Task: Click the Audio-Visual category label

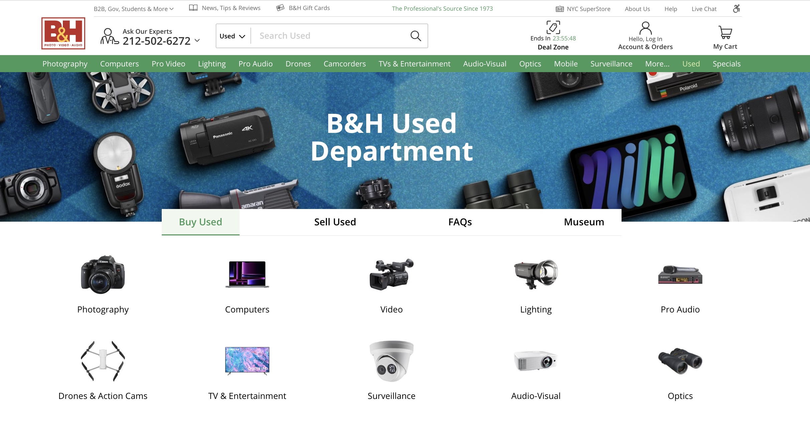Action: tap(536, 396)
